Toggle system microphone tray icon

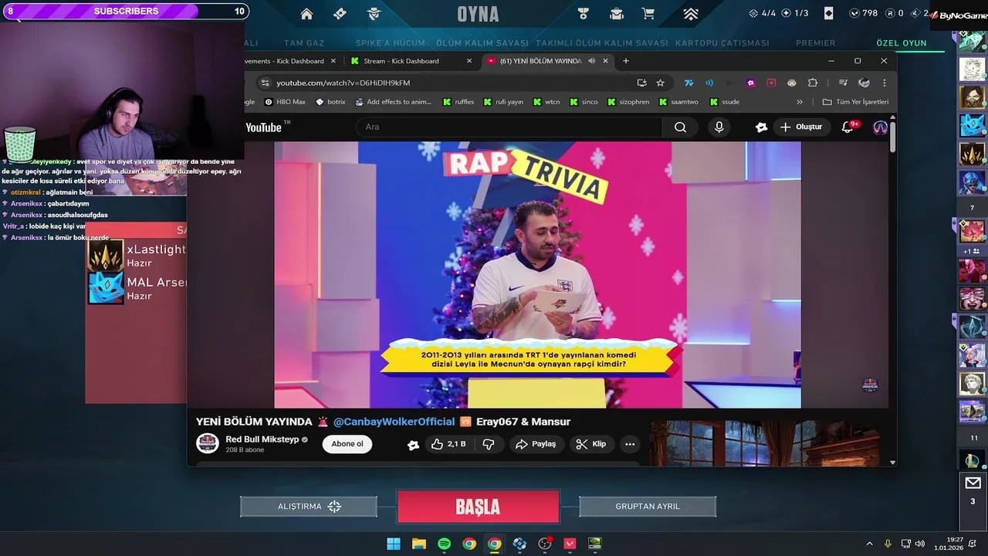click(x=888, y=544)
